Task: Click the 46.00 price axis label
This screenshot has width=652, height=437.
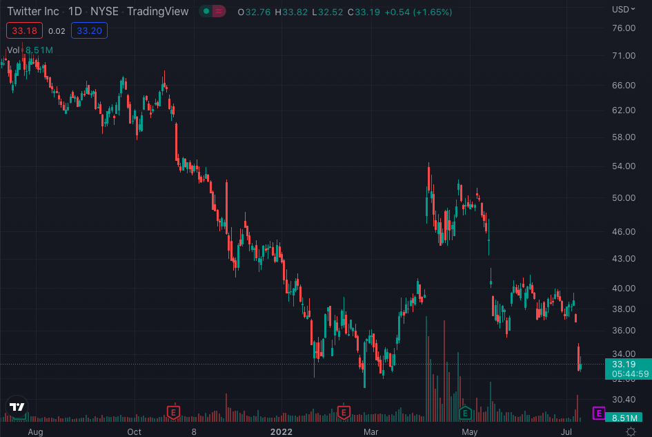Action: pyautogui.click(x=624, y=231)
